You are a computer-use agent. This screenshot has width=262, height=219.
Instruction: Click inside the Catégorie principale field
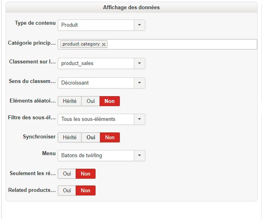181,44
